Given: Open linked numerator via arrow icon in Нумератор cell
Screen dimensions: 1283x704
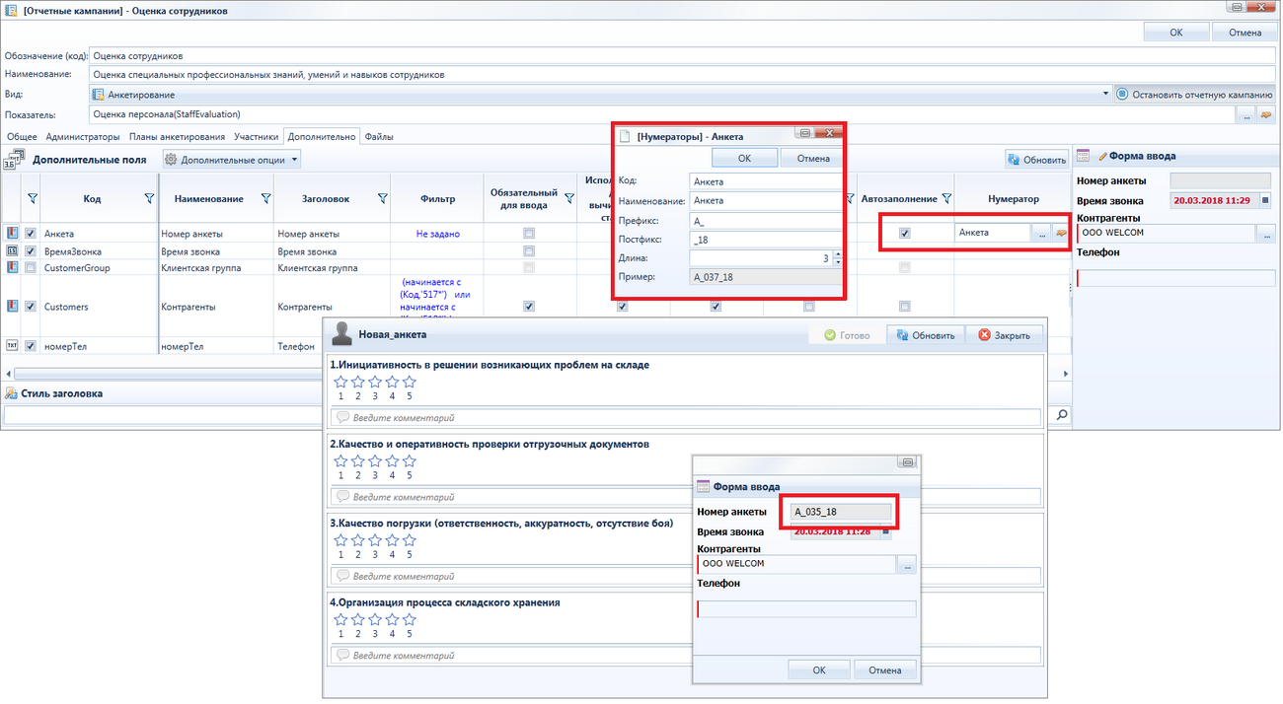Looking at the screenshot, I should pyautogui.click(x=1061, y=234).
